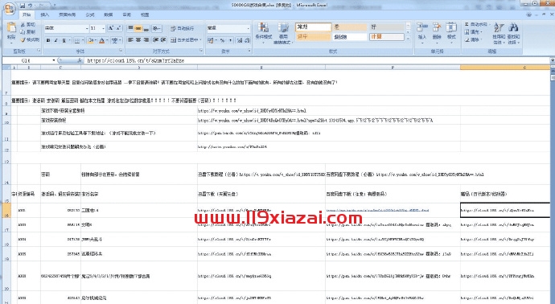This screenshot has width=555, height=304.
Task: Open Conditional Formatting in styles group
Action: [x=263, y=33]
